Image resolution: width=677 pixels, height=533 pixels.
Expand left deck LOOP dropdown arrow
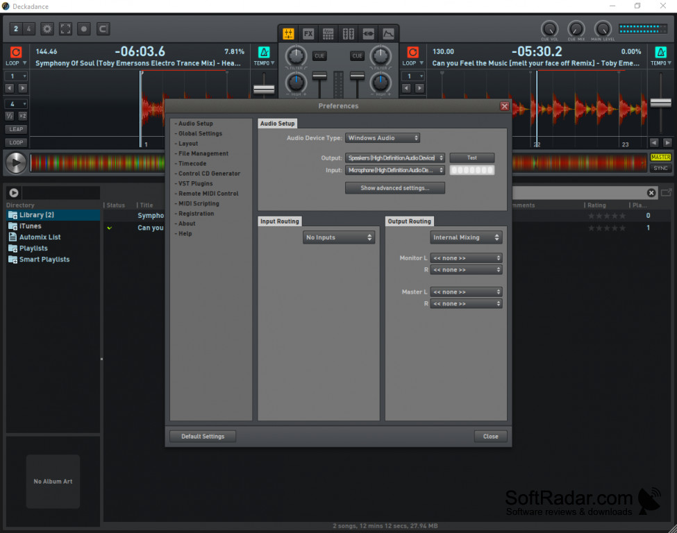click(x=24, y=63)
